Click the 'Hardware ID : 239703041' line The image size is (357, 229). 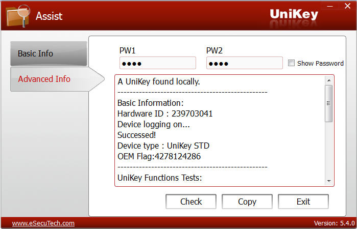[x=165, y=113]
